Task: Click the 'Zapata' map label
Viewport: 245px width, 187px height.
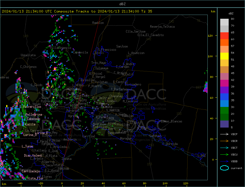Action: (x=67, y=159)
